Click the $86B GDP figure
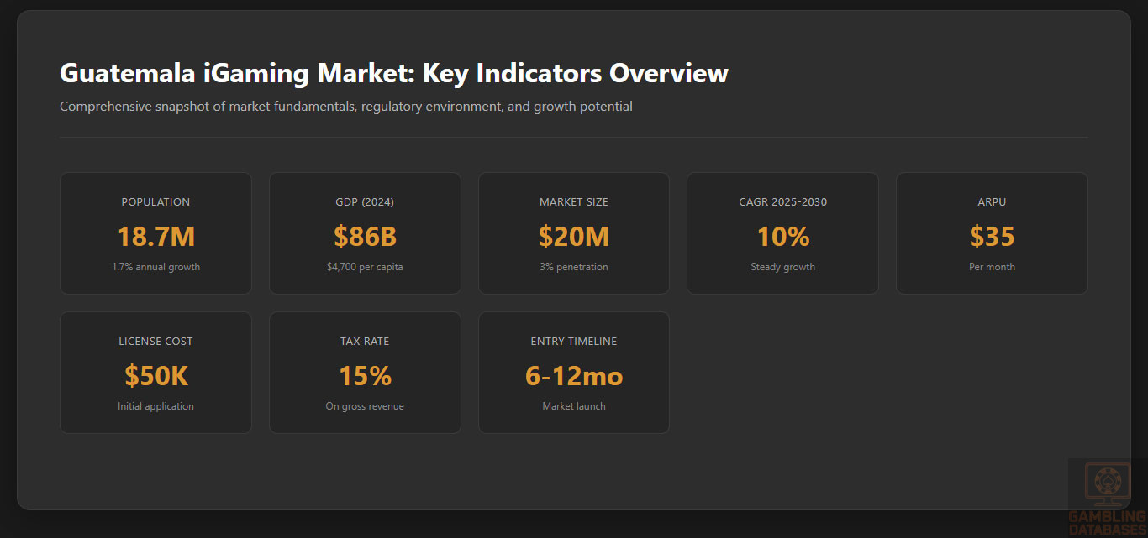Screen dimensions: 1148x538 pyautogui.click(x=365, y=237)
